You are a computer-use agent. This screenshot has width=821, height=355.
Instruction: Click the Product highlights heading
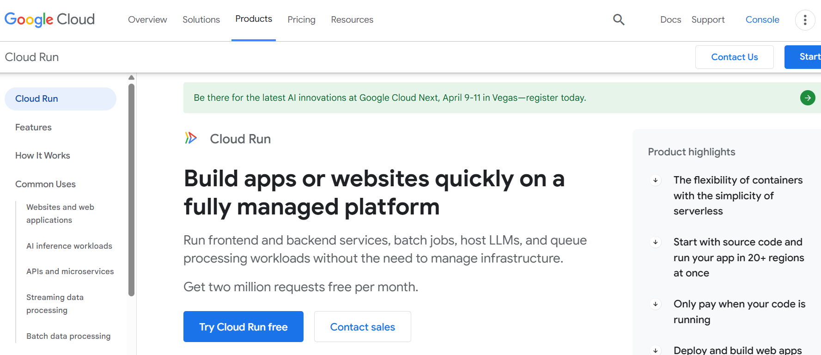click(x=691, y=152)
